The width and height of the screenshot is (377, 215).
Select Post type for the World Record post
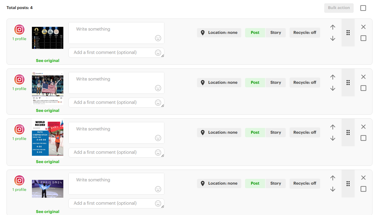pyautogui.click(x=255, y=132)
